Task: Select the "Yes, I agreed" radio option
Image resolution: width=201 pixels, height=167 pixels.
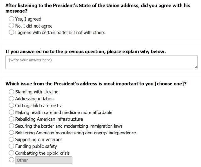Action: pyautogui.click(x=12, y=19)
